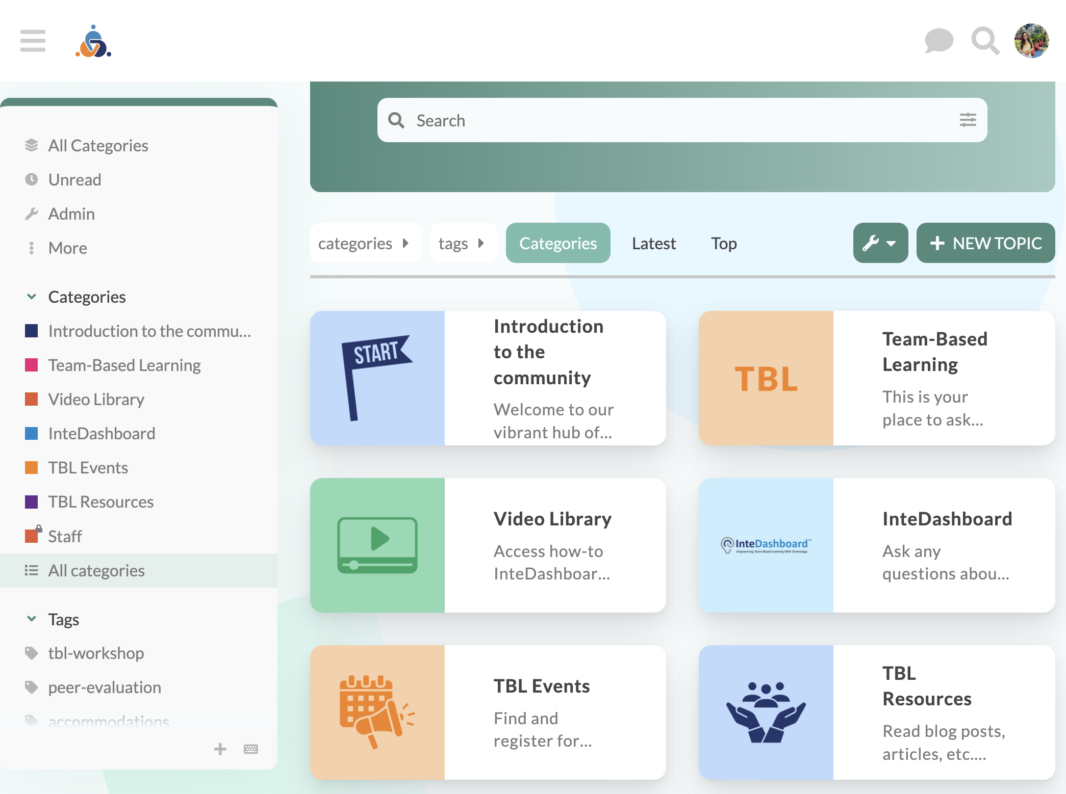1066x794 pixels.
Task: Click the NEW TOPIC button
Action: [x=985, y=243]
